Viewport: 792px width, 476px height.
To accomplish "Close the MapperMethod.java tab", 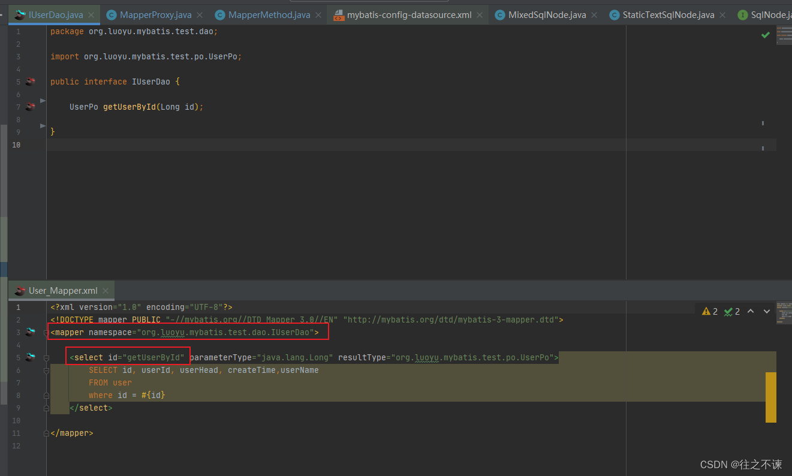I will coord(318,15).
